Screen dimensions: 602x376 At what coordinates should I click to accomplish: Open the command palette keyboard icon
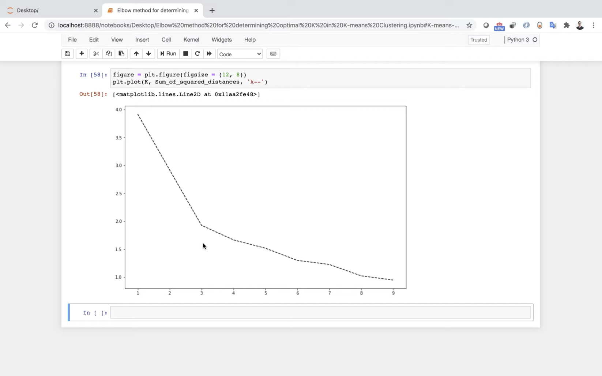pos(273,54)
